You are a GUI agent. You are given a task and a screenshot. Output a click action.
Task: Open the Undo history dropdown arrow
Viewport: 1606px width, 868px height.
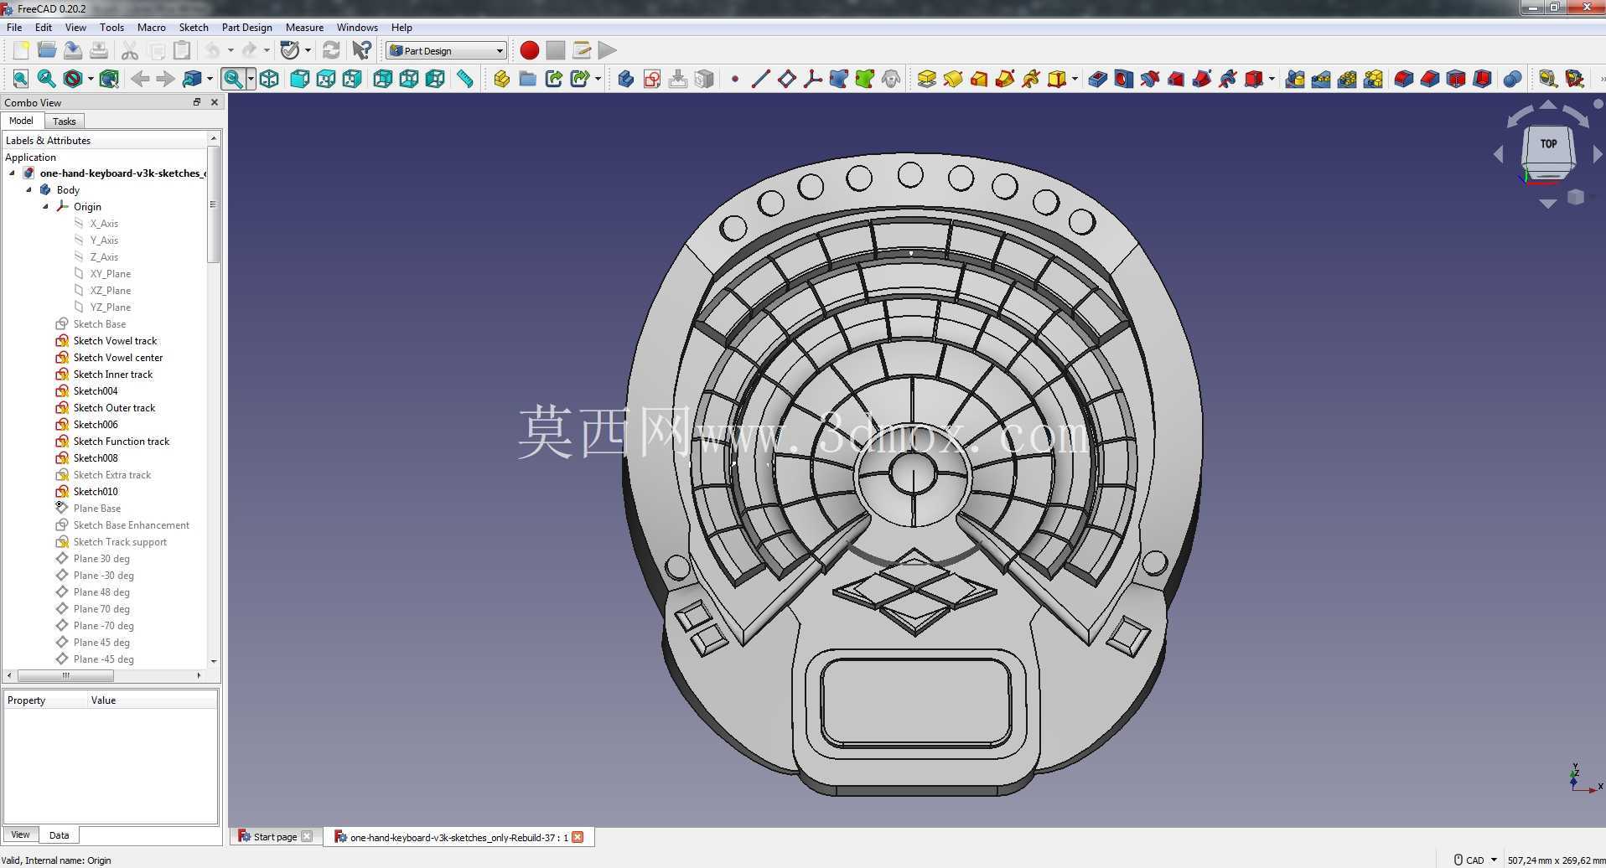coord(231,50)
